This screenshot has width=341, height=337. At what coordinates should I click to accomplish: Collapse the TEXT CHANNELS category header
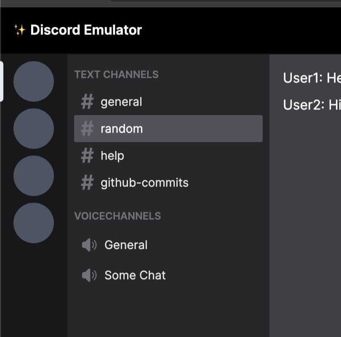click(x=116, y=75)
